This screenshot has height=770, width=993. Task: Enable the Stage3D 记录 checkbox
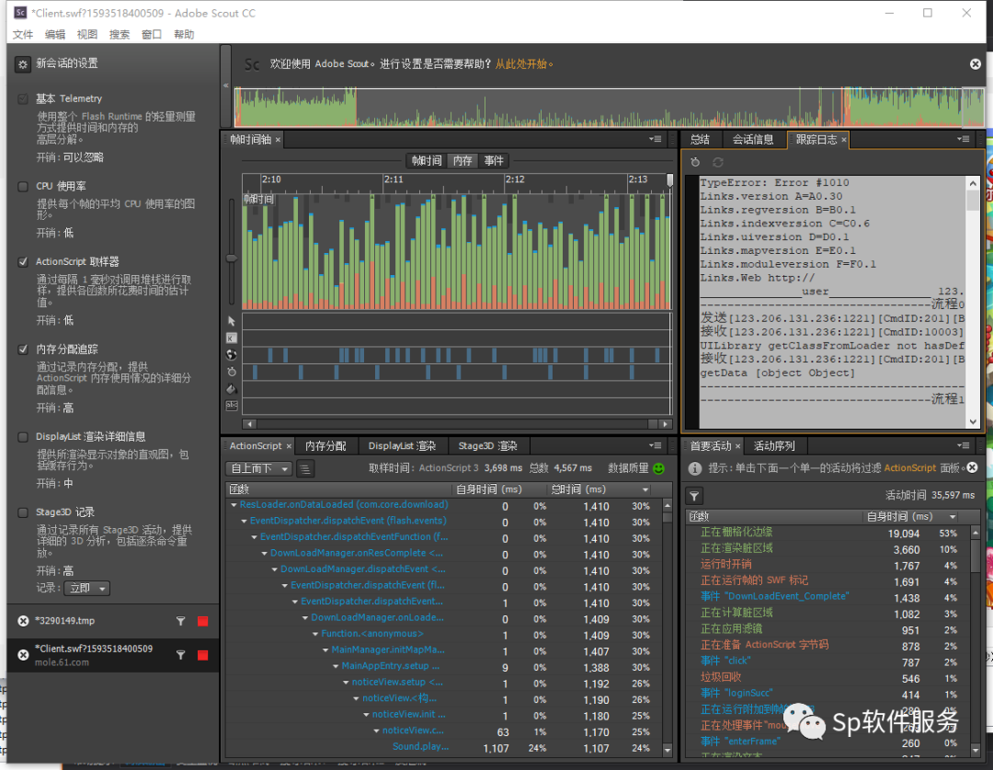tap(23, 512)
